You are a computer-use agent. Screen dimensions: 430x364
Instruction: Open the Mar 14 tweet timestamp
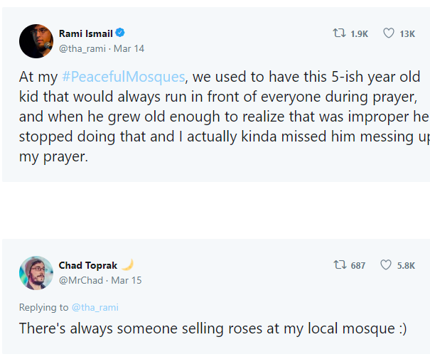[129, 49]
